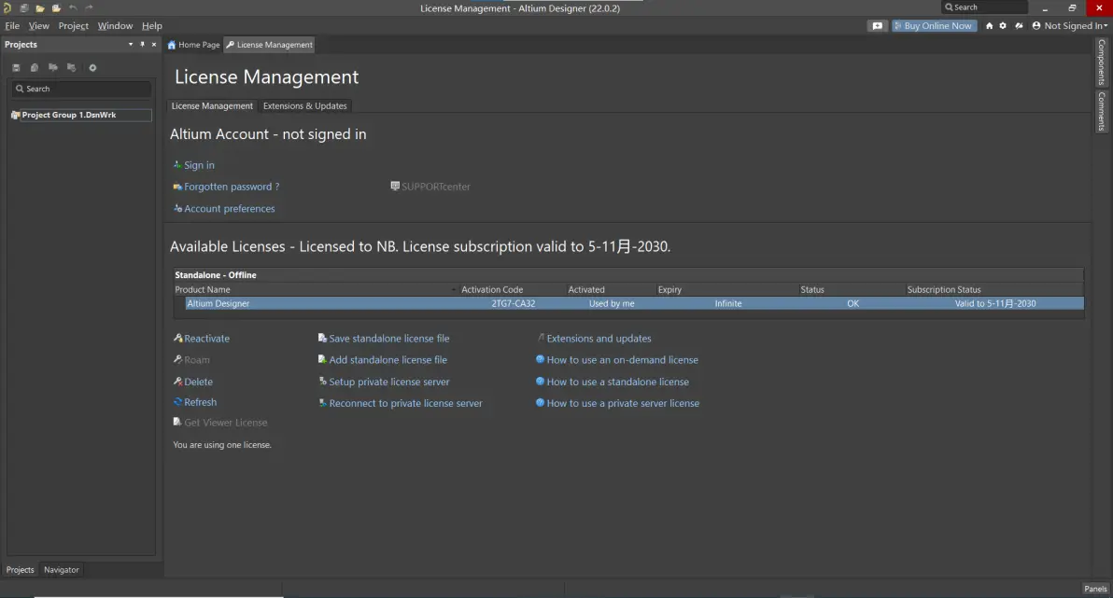Switch to the Projects bottom tab
The width and height of the screenshot is (1113, 598).
(20, 570)
